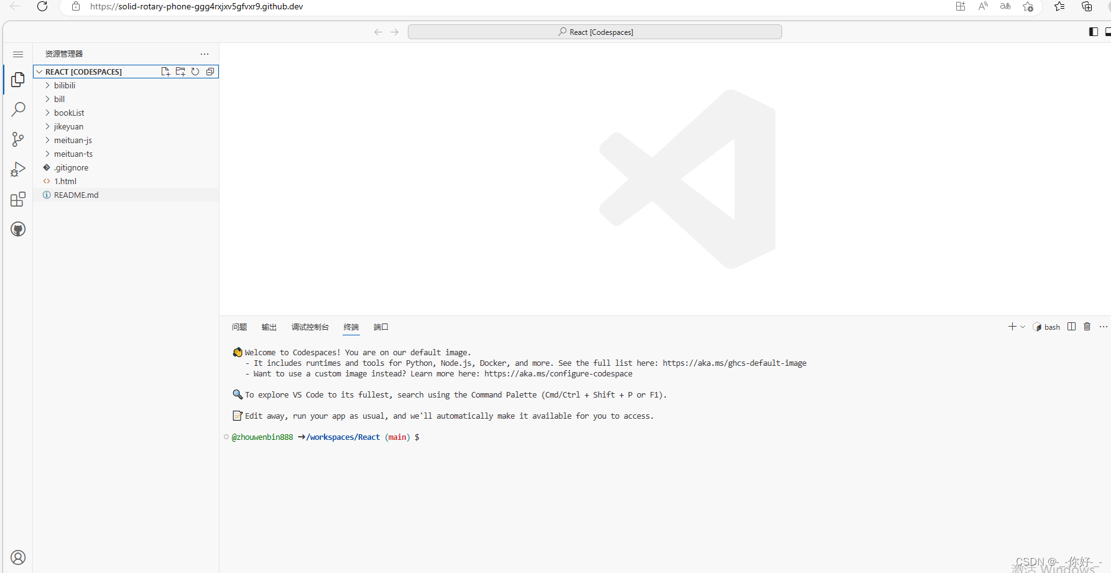The image size is (1111, 573).
Task: Add page to favorites star
Action: pos(1028,6)
